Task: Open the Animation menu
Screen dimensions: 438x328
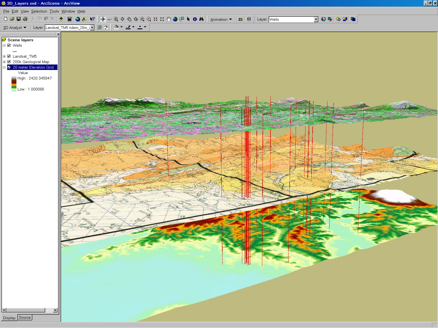Action: 220,19
